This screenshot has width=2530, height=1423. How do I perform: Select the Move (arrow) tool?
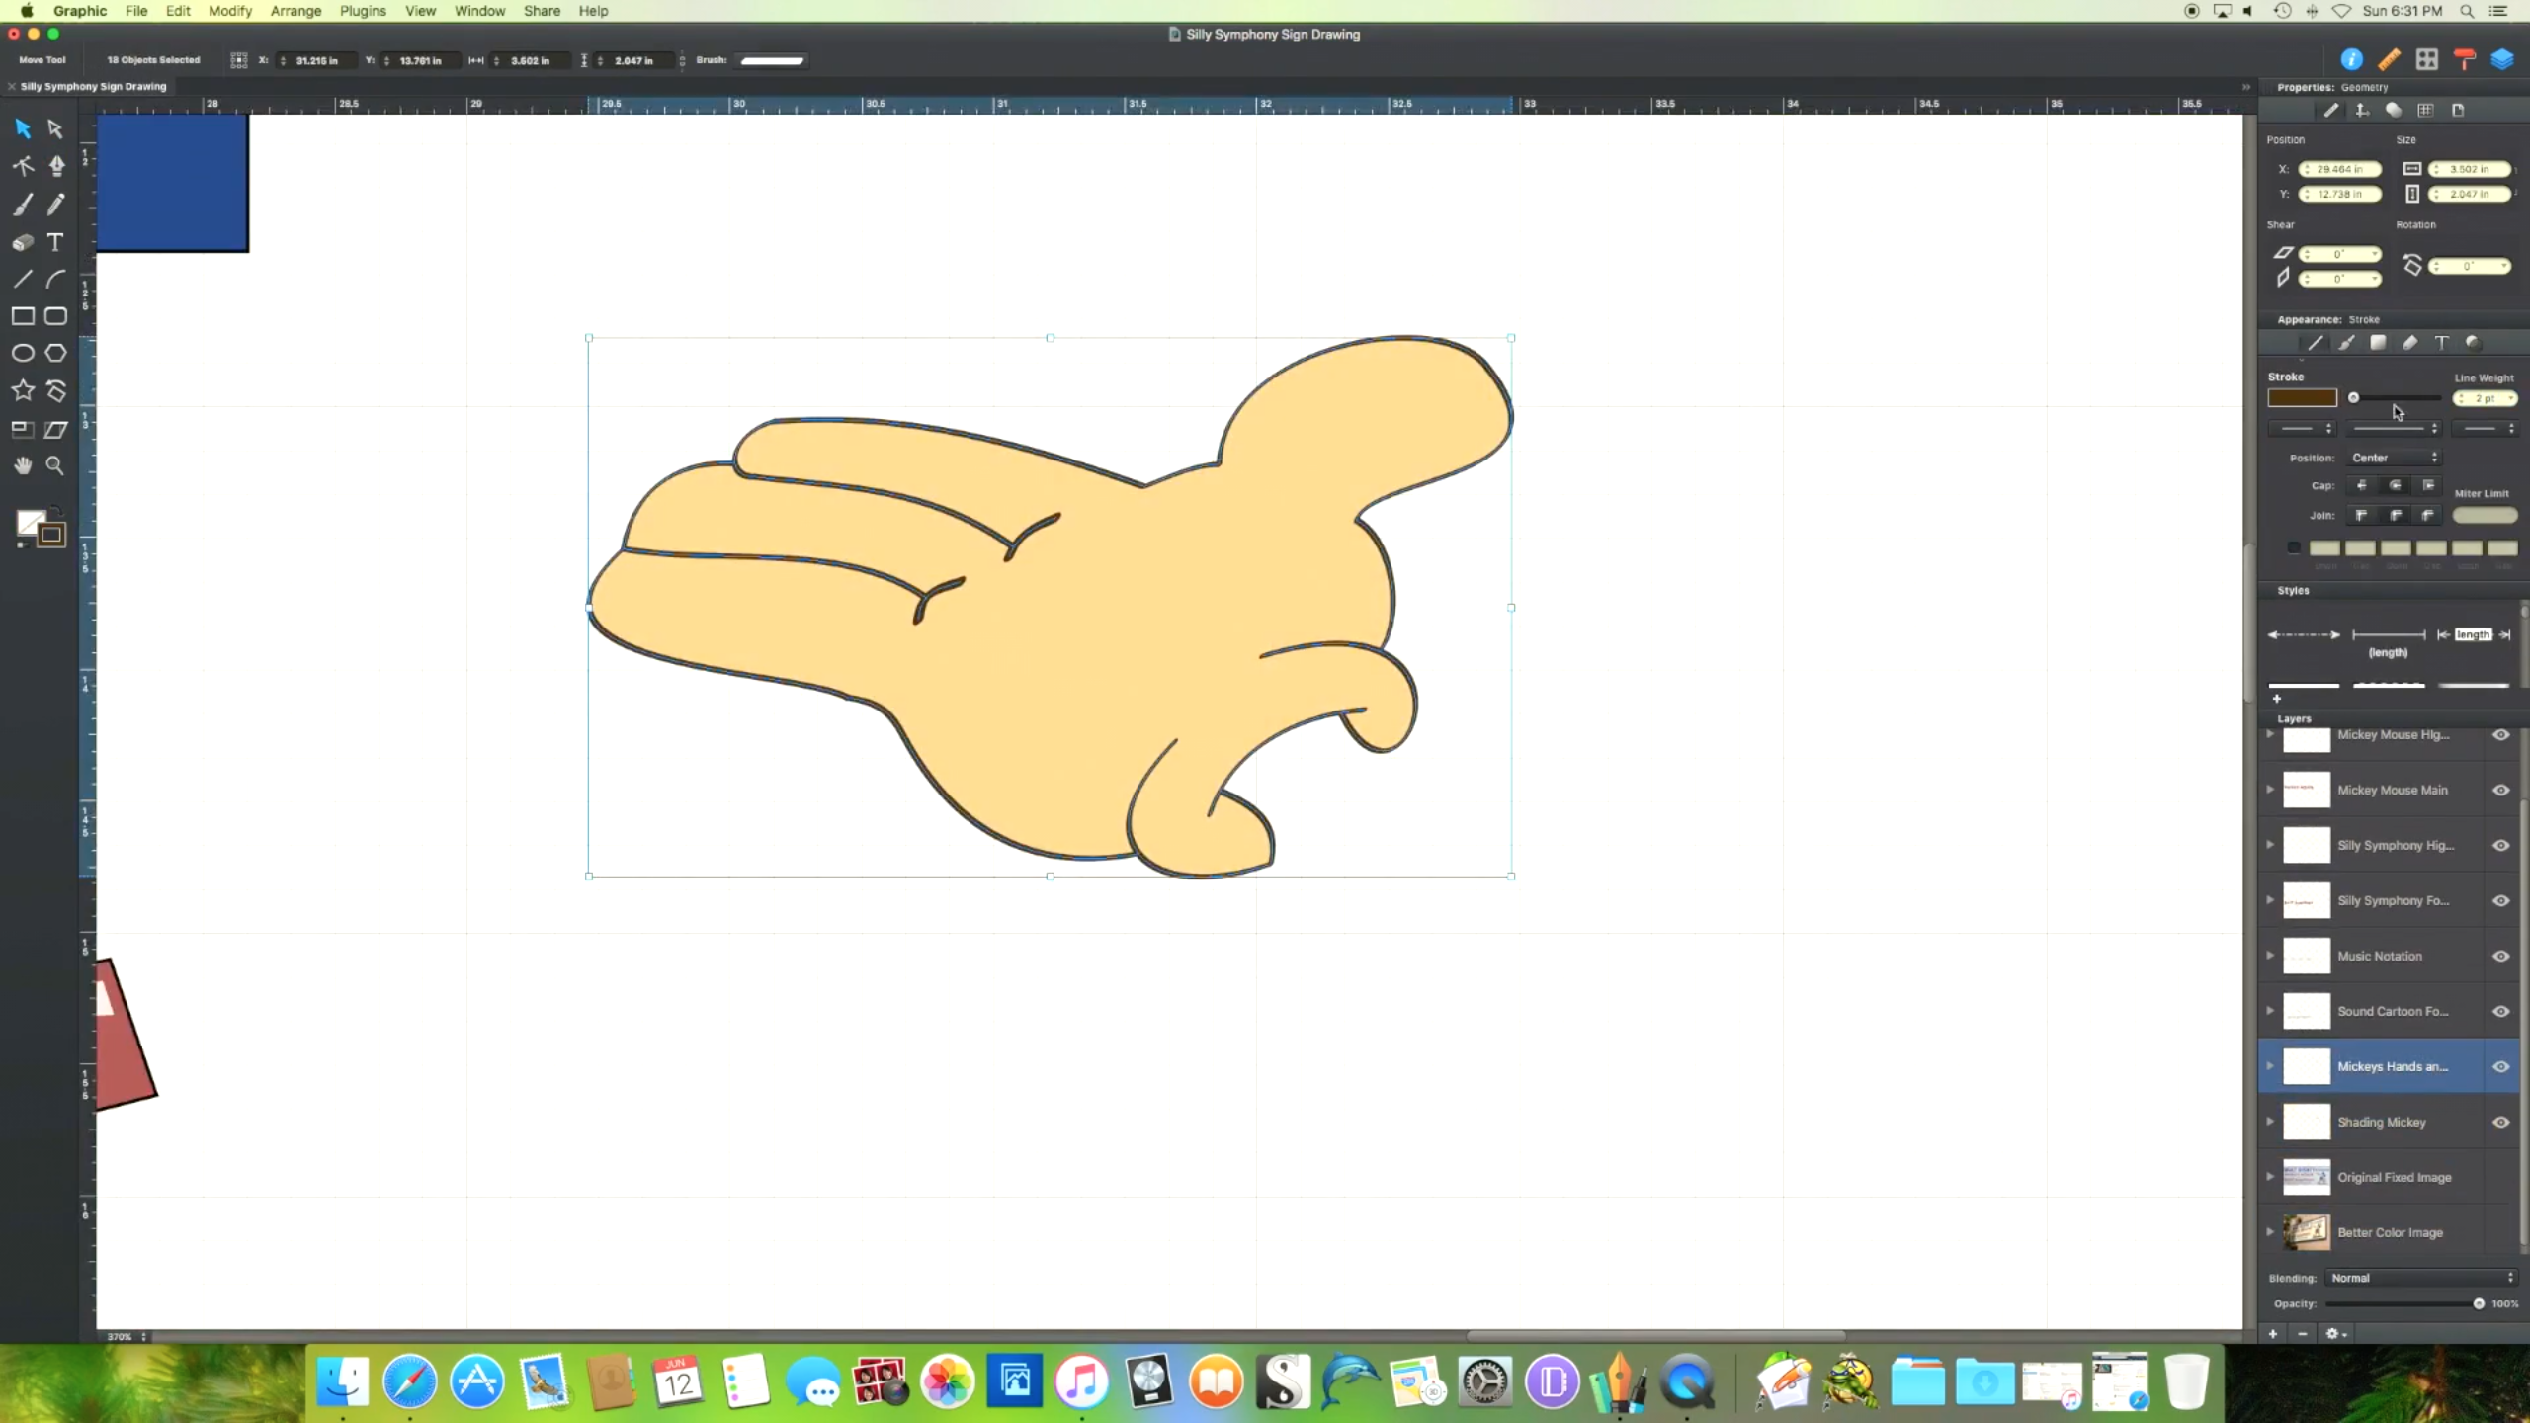pyautogui.click(x=23, y=128)
